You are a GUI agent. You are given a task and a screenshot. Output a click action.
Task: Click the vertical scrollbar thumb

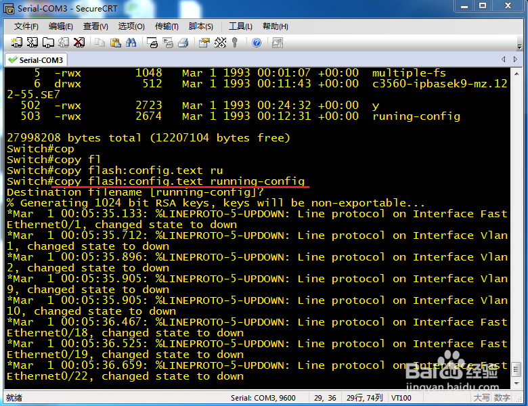516,369
